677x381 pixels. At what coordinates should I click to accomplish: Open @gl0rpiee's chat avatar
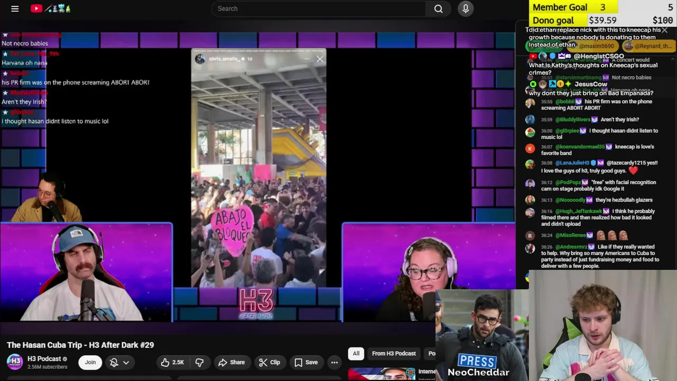tap(529, 133)
